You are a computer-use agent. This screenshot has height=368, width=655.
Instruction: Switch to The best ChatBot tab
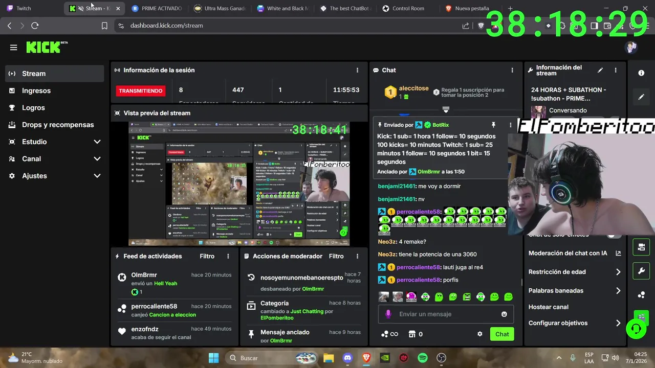click(345, 8)
